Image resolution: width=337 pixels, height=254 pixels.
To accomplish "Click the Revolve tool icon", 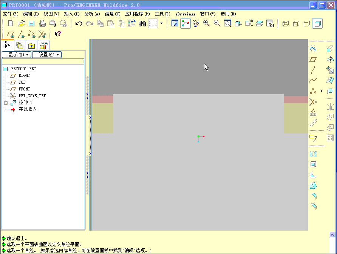I will pyautogui.click(x=330, y=60).
